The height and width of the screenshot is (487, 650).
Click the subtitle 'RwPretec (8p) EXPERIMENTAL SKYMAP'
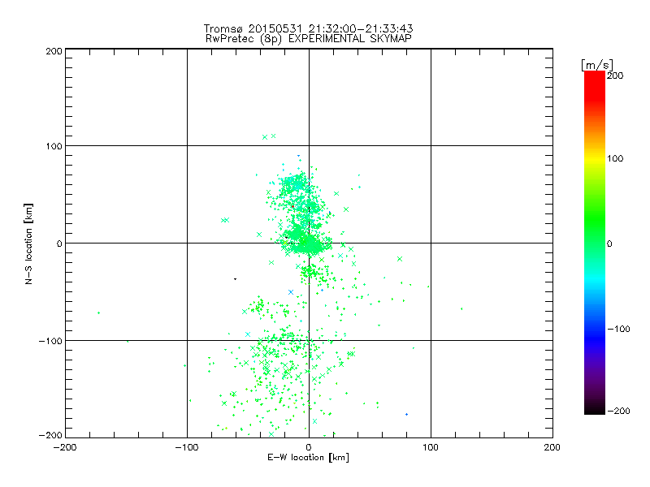click(x=309, y=39)
